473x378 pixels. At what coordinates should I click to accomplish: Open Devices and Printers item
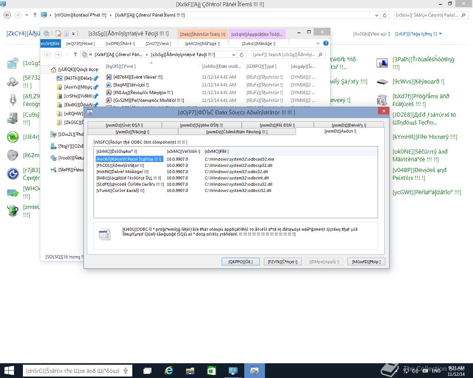419,174
